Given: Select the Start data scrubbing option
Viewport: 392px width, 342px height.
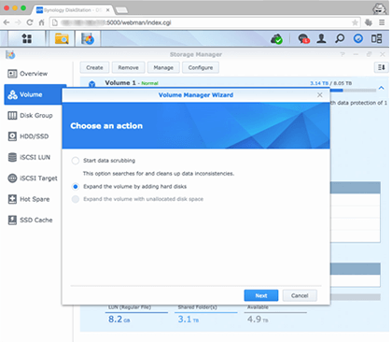Looking at the screenshot, I should coord(76,161).
